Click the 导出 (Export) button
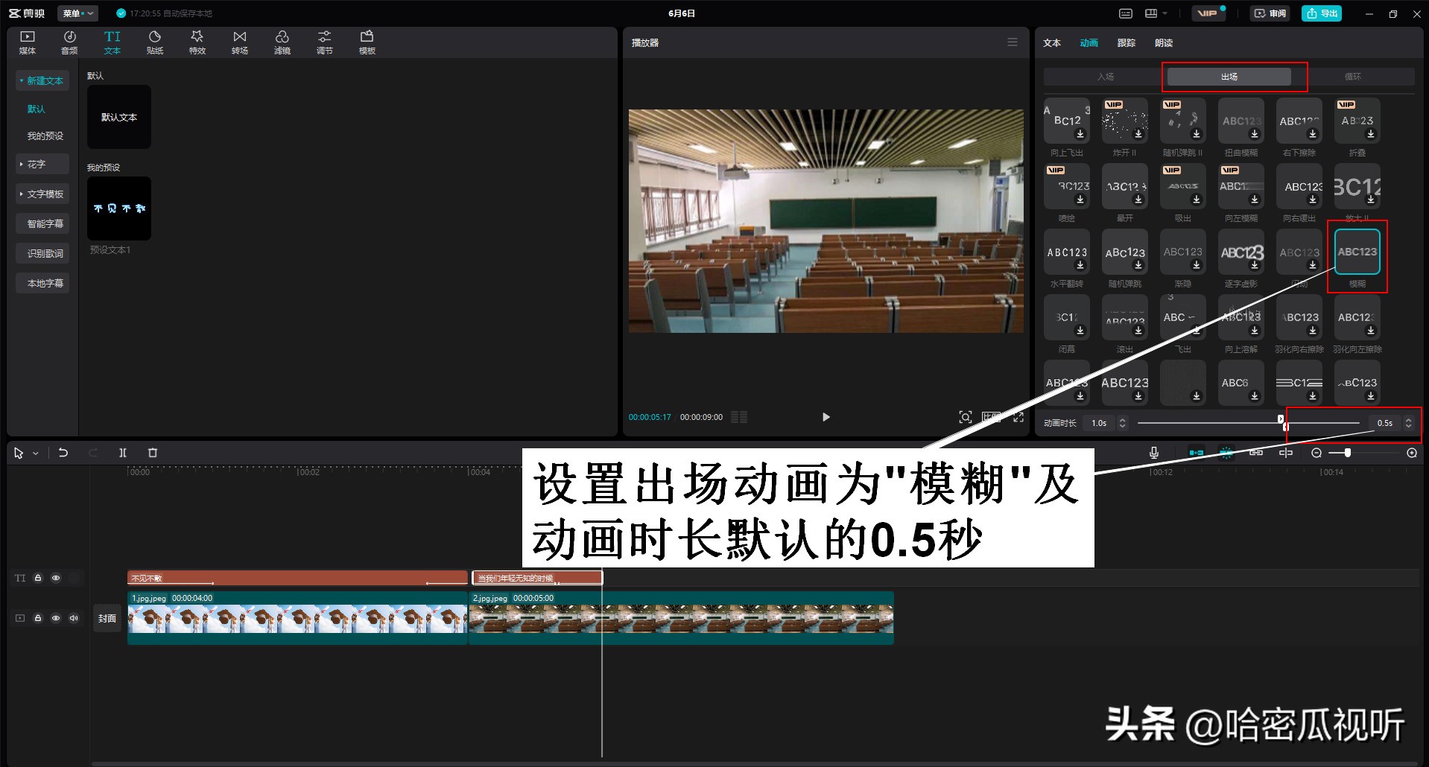 [1321, 13]
